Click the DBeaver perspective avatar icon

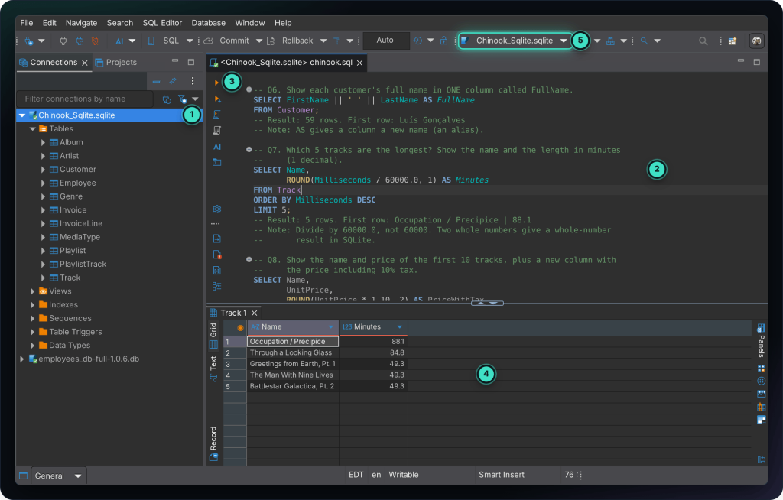point(756,41)
